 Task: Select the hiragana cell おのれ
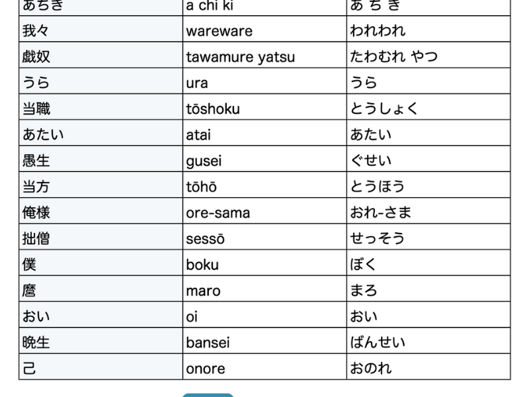pos(428,368)
